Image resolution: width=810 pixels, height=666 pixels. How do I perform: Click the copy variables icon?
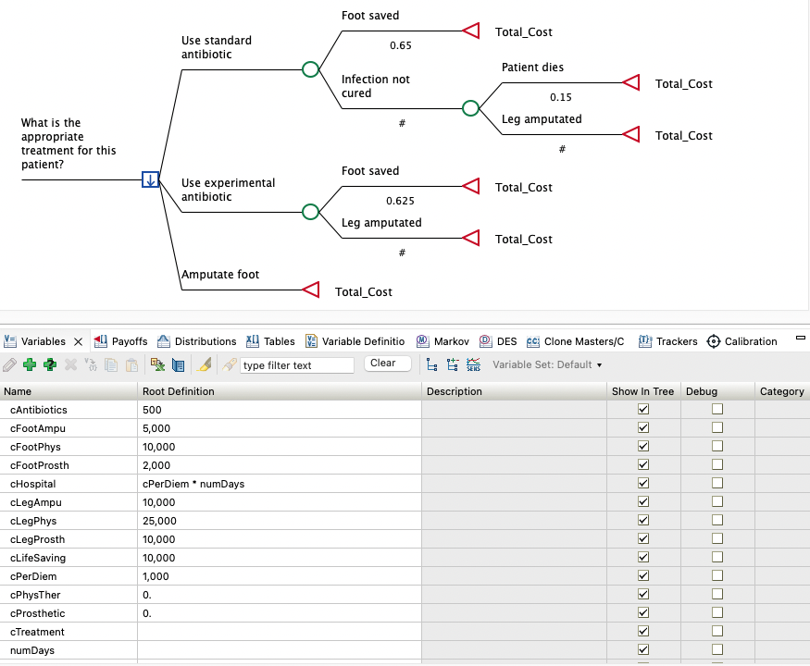112,364
